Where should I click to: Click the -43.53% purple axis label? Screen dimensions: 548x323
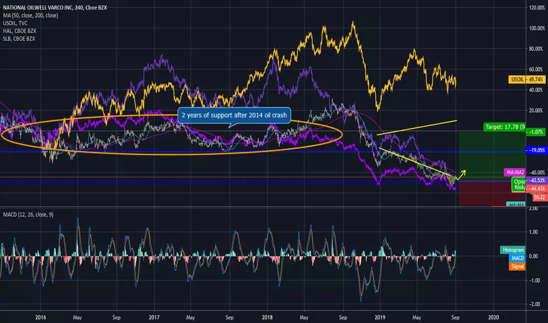[536, 180]
